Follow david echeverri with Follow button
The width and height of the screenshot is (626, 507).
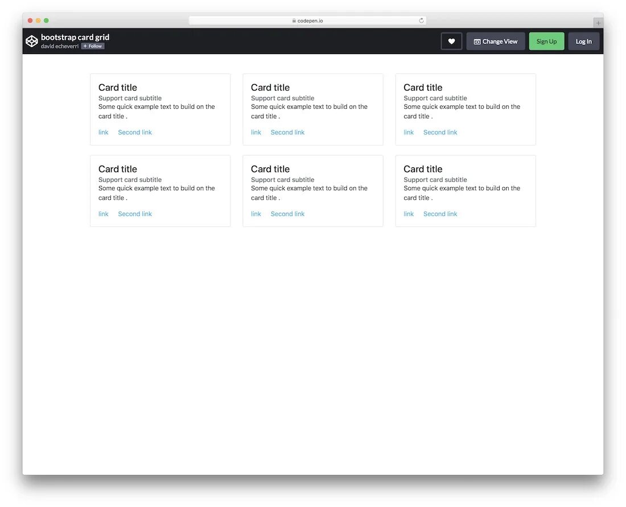coord(93,46)
